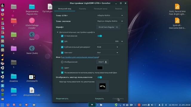Click the files folder icon in bottom panel

[101, 105]
